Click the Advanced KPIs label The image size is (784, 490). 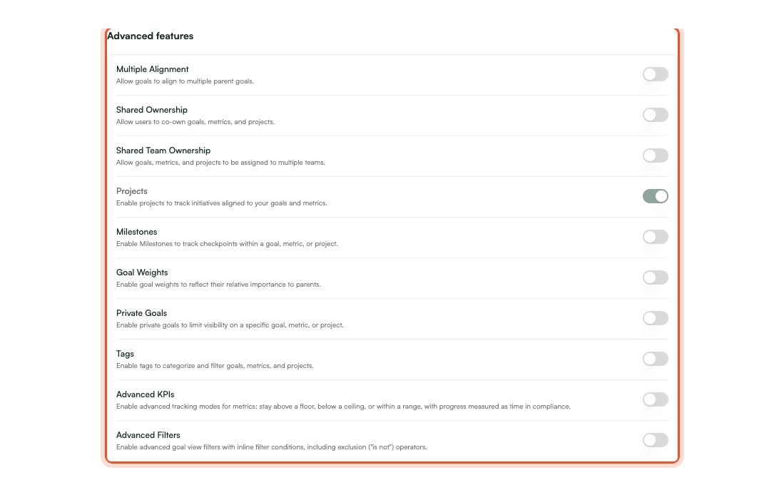[146, 394]
